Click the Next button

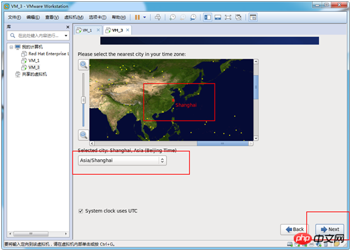[330, 229]
